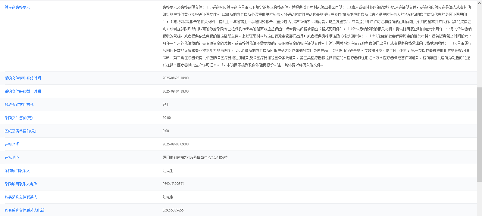
Task: Click the bid opening time 2025-09-08 09:00
Action: pos(175,144)
